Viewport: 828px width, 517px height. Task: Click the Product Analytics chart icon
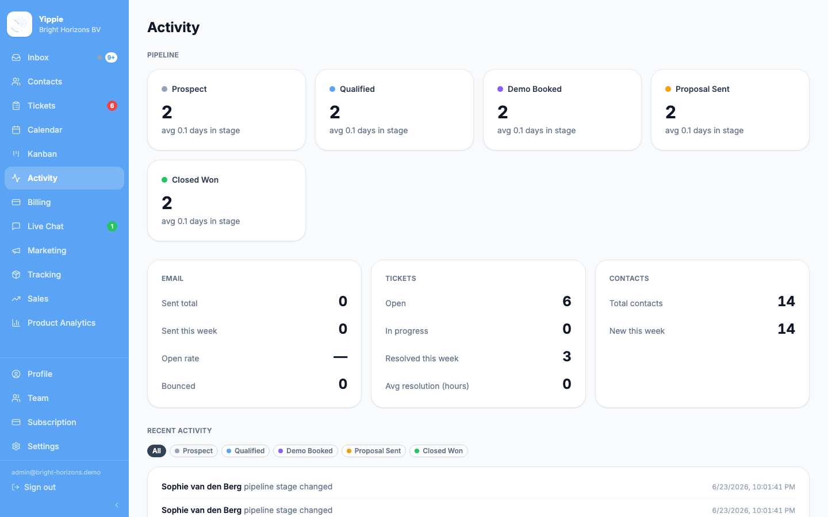coord(16,323)
